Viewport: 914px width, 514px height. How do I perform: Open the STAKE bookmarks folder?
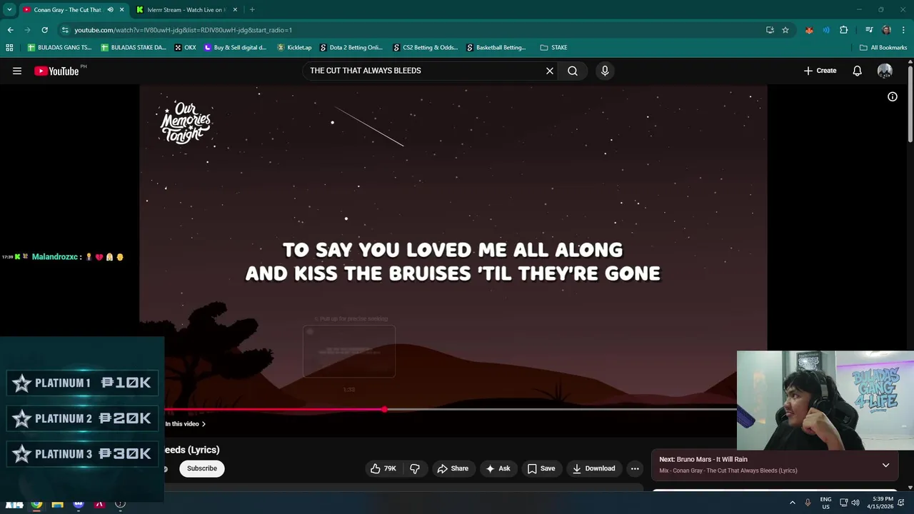(x=554, y=48)
